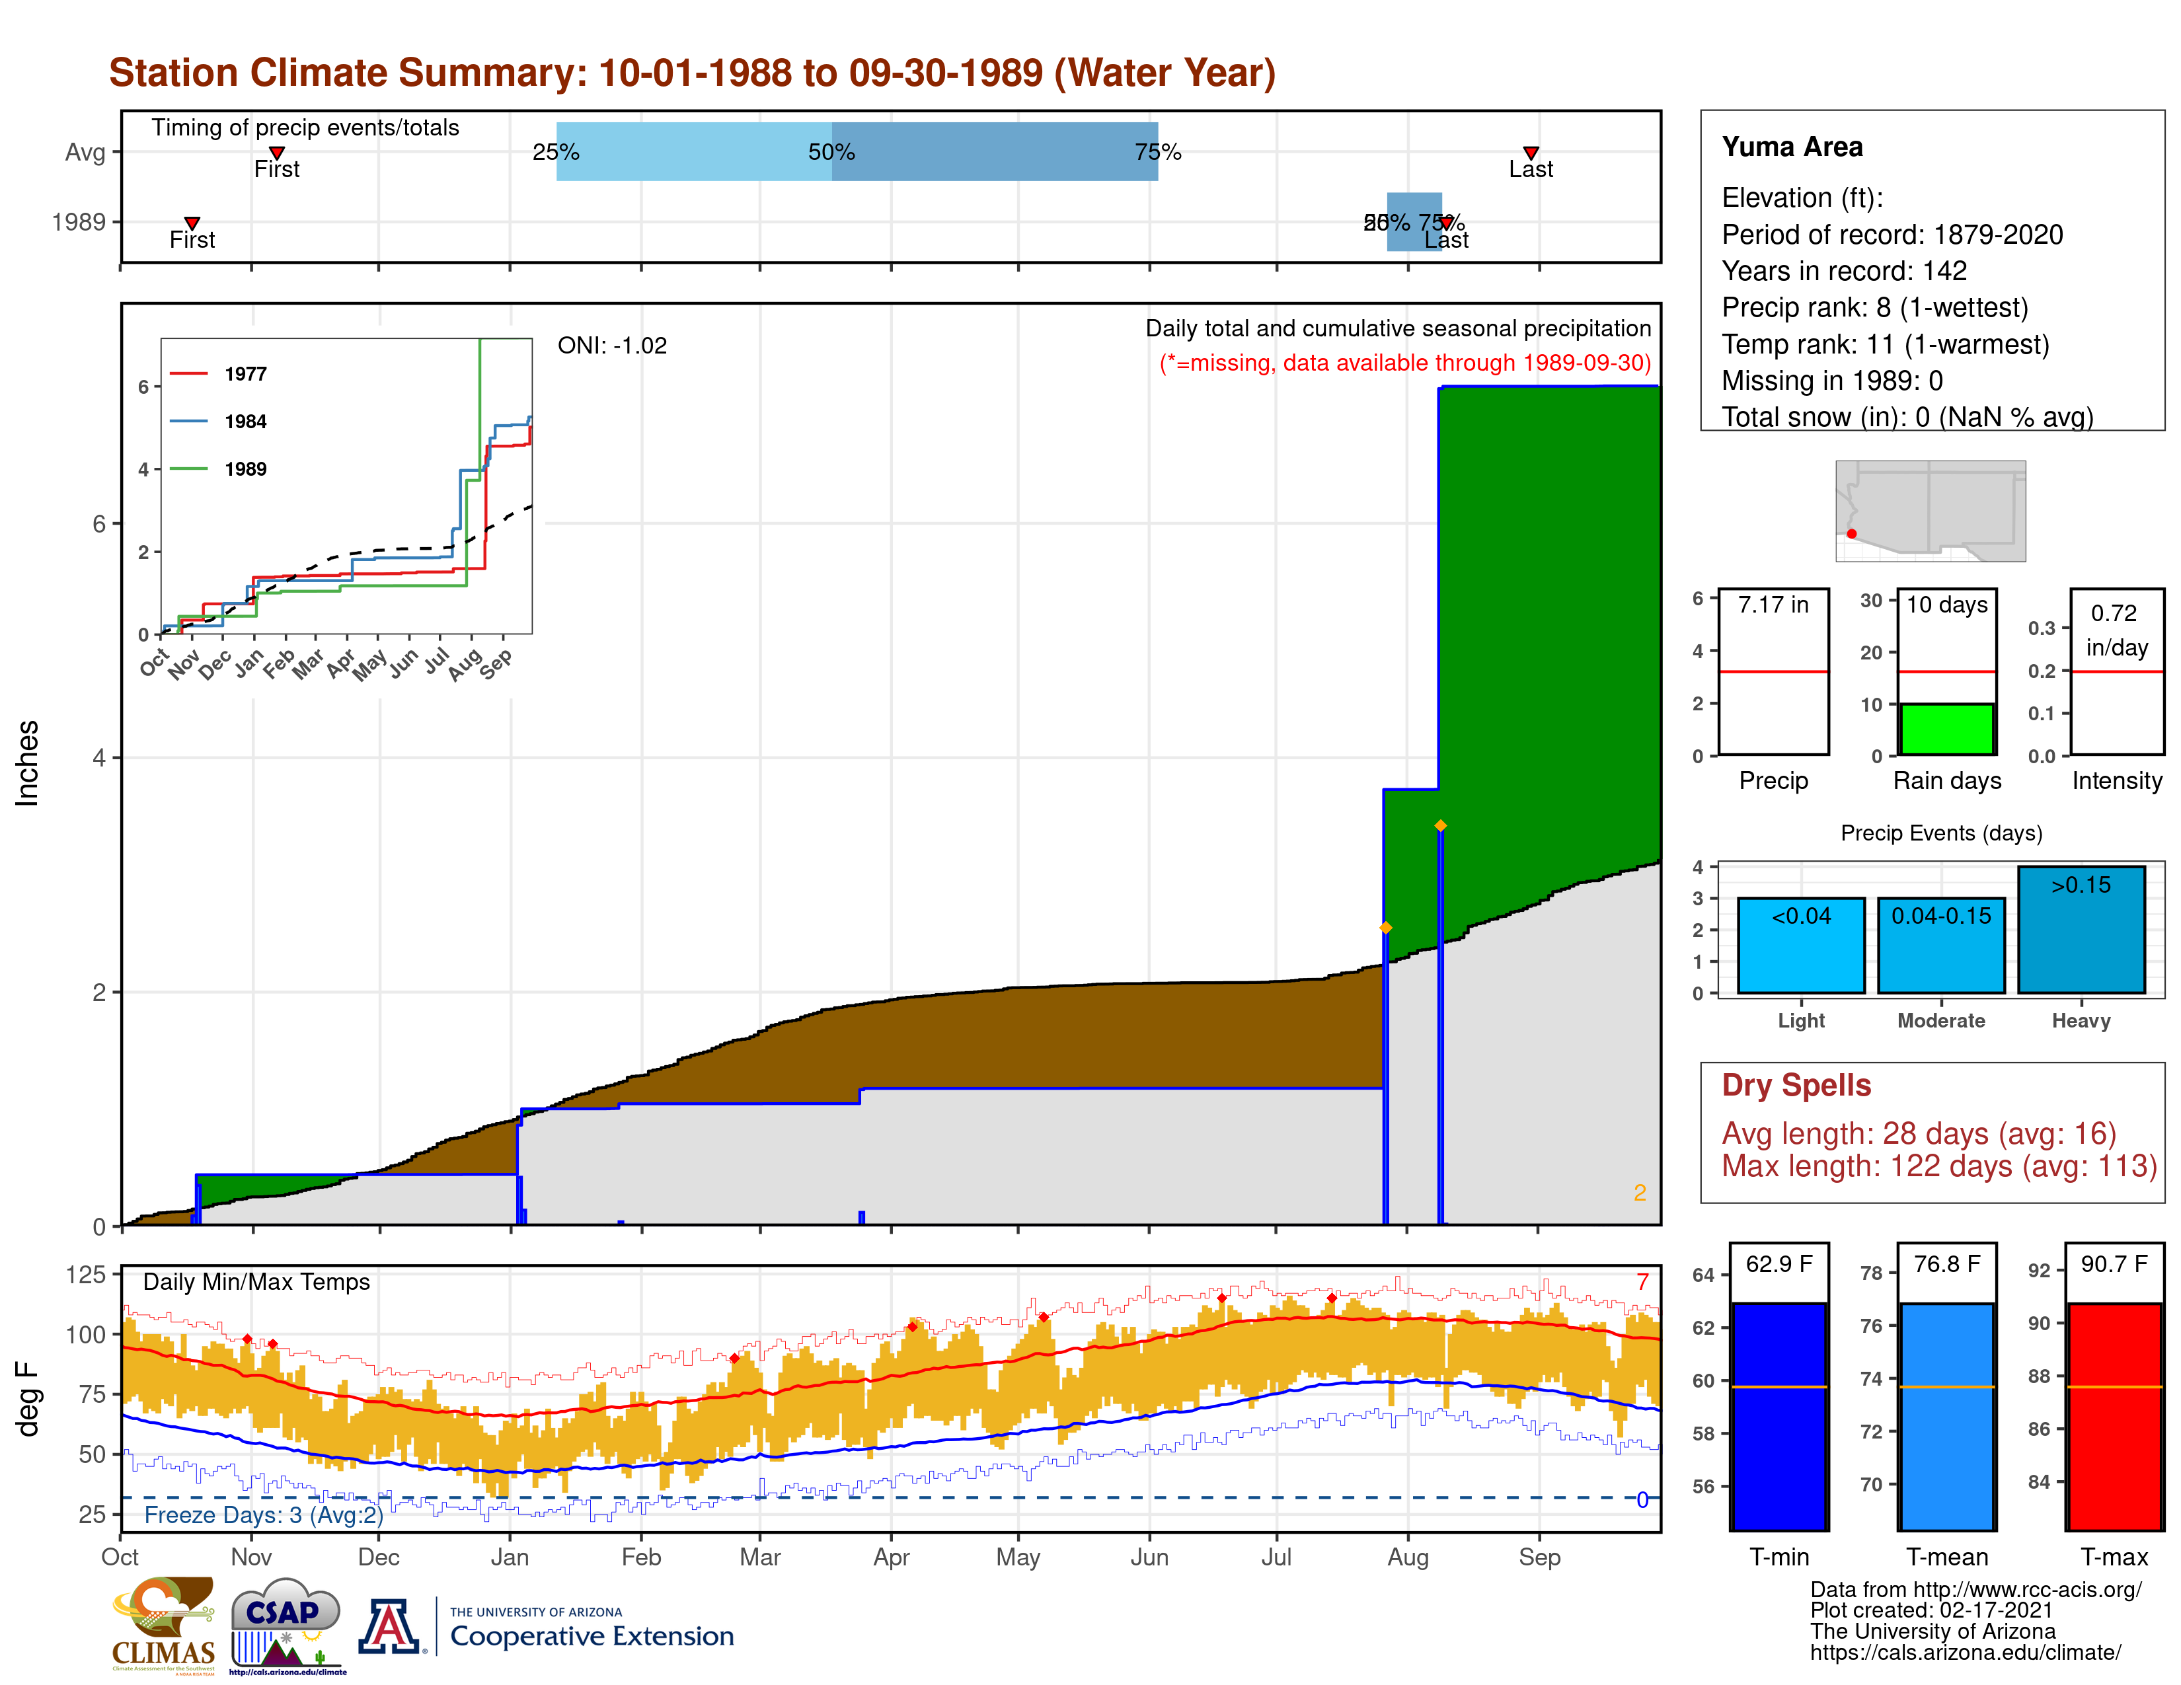Click the light blue 25%-50% timing bar
The height and width of the screenshot is (1685, 2181).
point(694,152)
